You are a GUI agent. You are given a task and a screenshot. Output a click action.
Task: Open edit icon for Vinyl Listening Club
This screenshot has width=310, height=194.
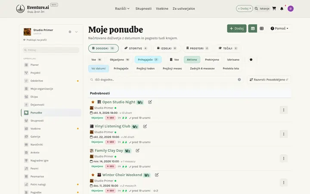(145, 126)
